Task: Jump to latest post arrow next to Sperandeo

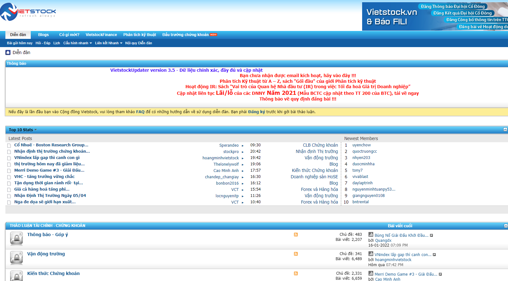Action: [243, 146]
